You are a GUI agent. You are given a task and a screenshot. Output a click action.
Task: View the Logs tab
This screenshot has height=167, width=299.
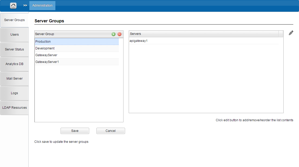(x=14, y=93)
